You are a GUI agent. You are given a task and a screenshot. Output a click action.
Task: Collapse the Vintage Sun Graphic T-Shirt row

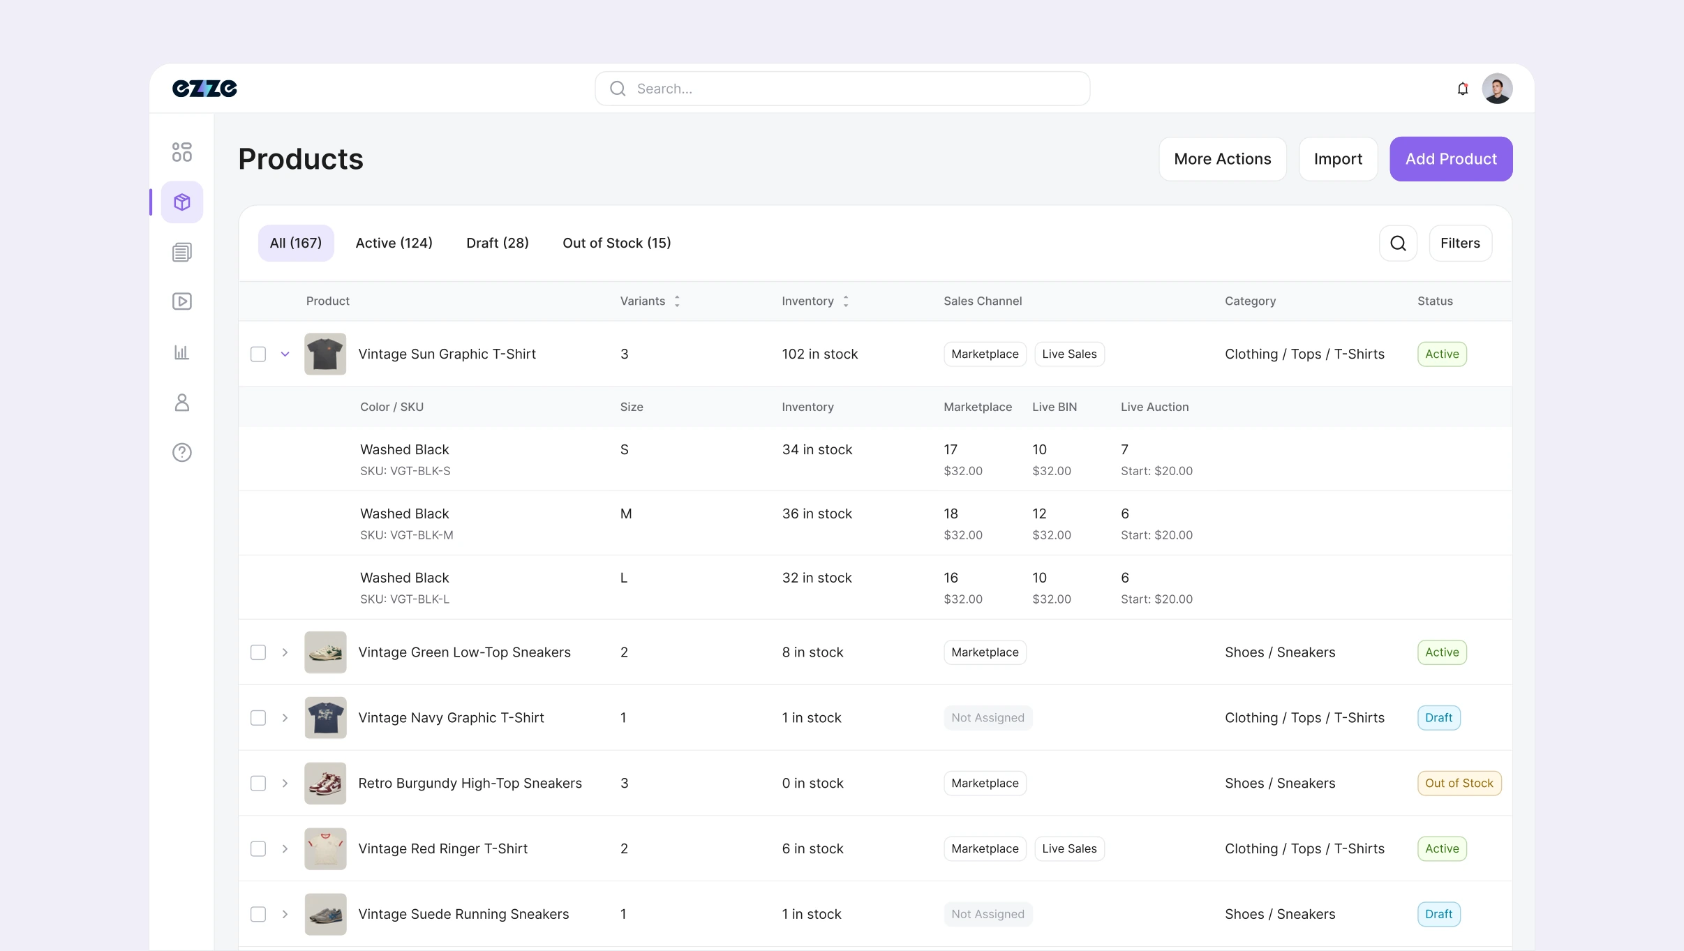tap(285, 354)
